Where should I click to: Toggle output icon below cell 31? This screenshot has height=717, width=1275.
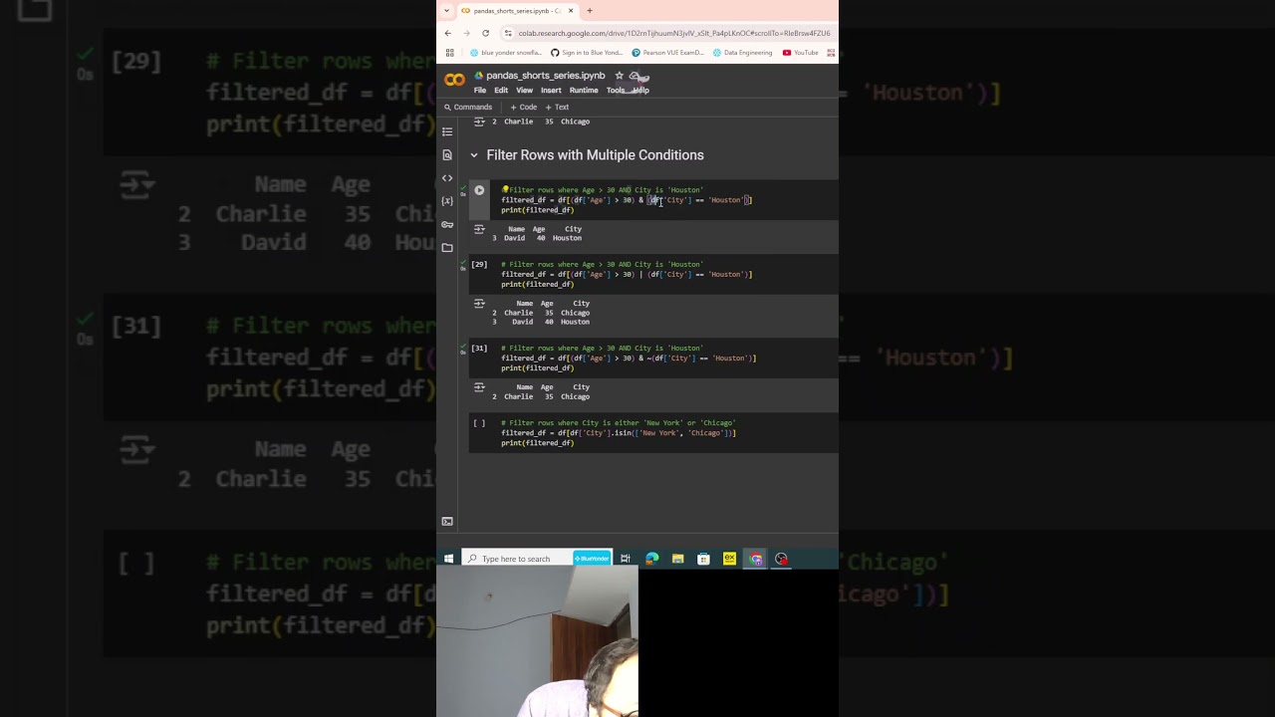click(479, 387)
